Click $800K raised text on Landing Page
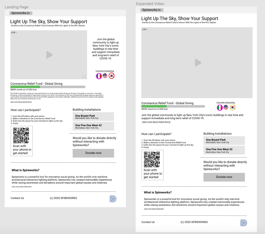The height and width of the screenshot is (234, 265). click(23, 89)
